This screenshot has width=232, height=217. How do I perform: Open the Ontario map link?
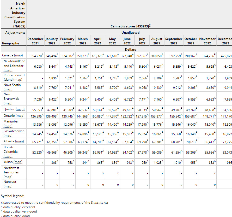[20, 115]
